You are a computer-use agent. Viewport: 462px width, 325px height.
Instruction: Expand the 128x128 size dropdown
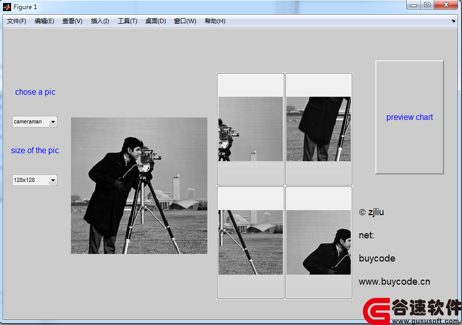pyautogui.click(x=34, y=180)
